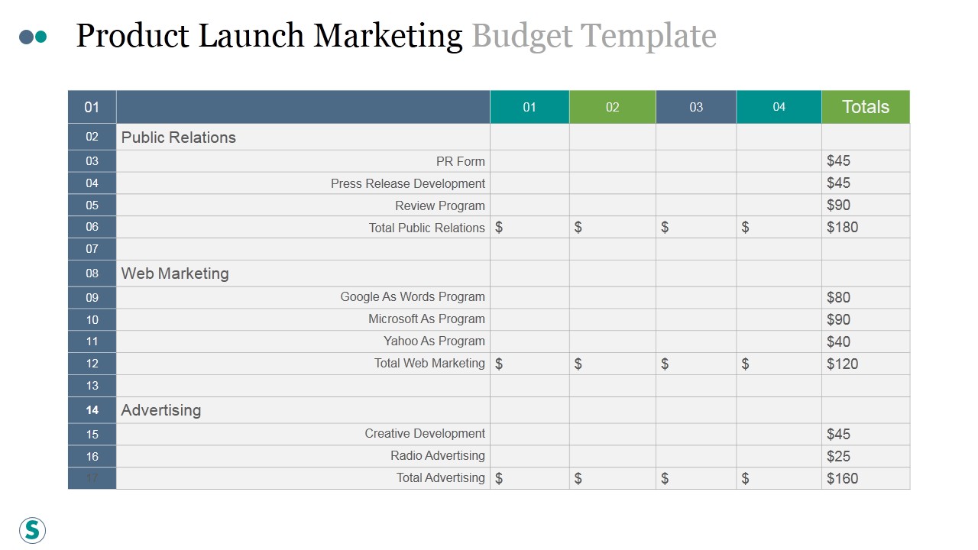Select the Total Public Relations label
Viewport: 978px width, 550px height.
[x=427, y=228]
